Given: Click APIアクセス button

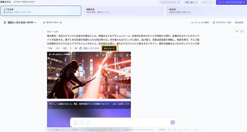Looking at the screenshot, I should tap(207, 2).
